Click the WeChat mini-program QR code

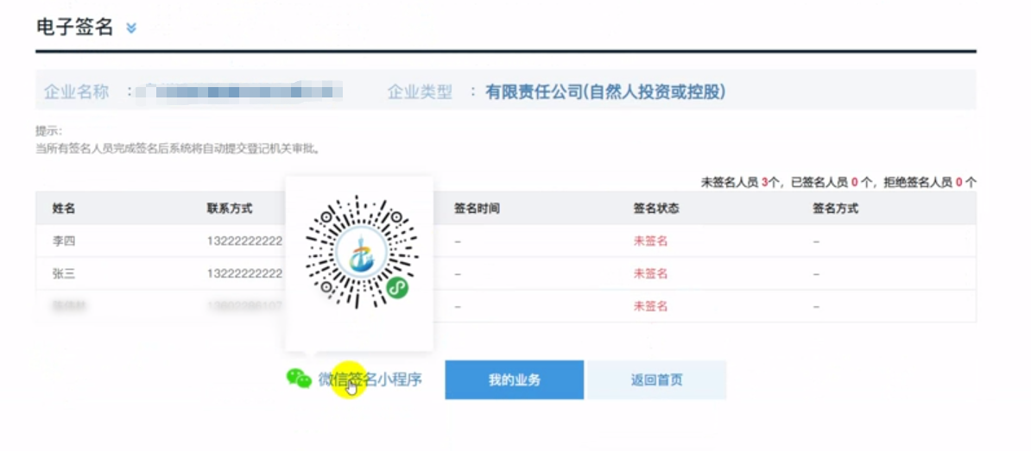point(363,252)
